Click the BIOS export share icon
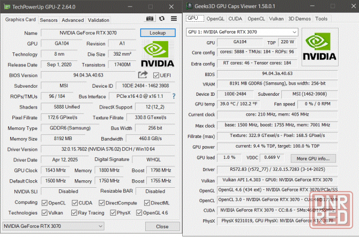The image size is (359, 237). click(143, 74)
